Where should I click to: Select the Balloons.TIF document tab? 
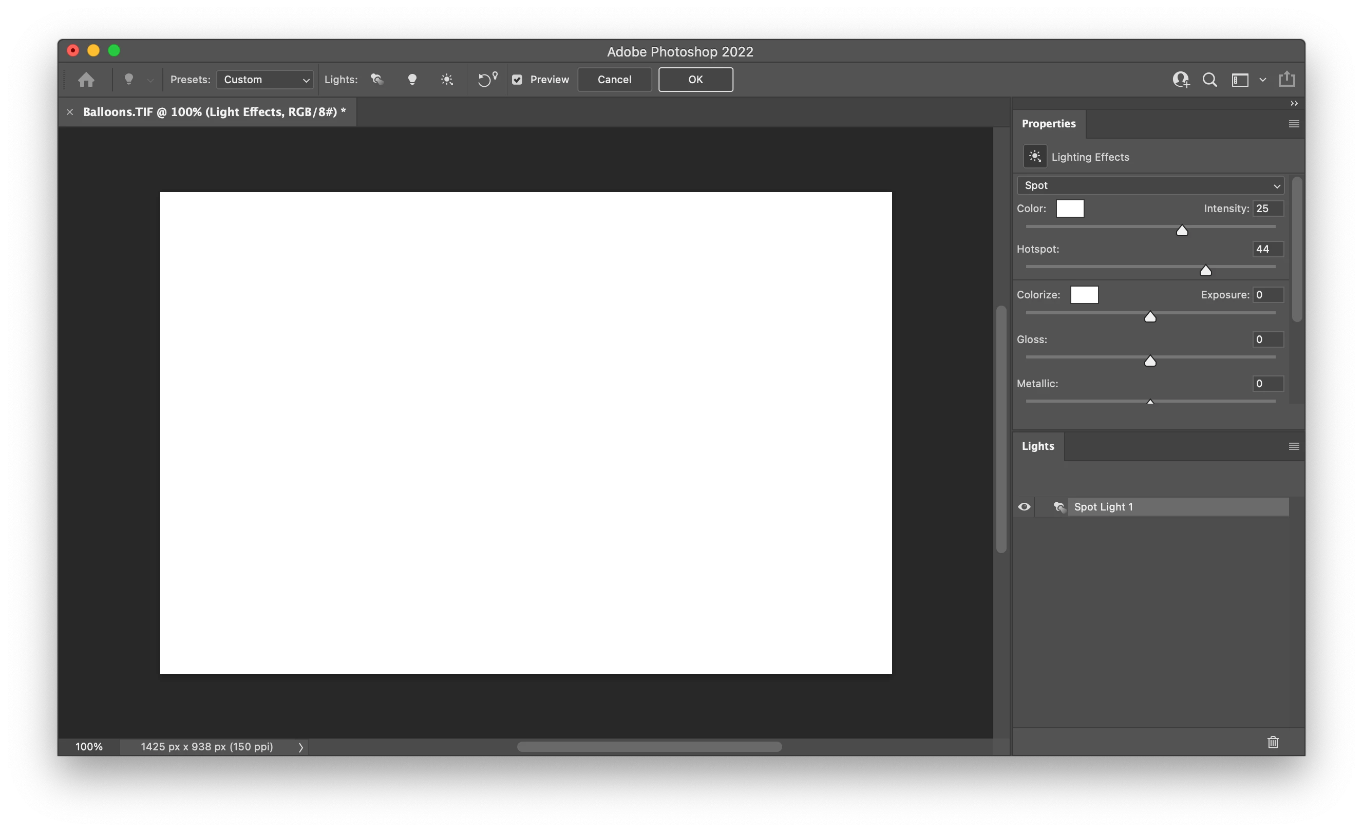click(214, 112)
